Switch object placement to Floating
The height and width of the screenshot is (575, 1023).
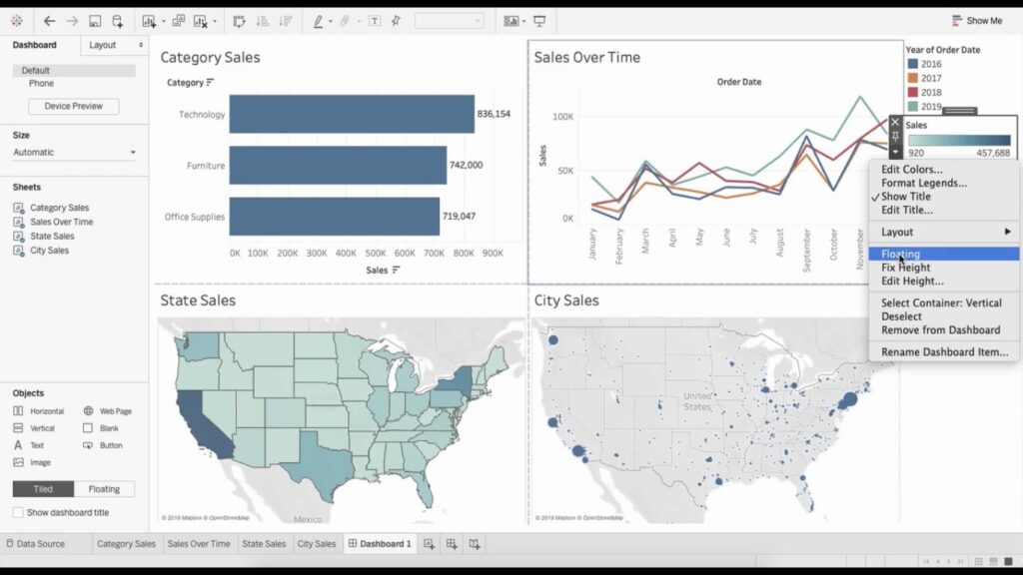tap(104, 488)
